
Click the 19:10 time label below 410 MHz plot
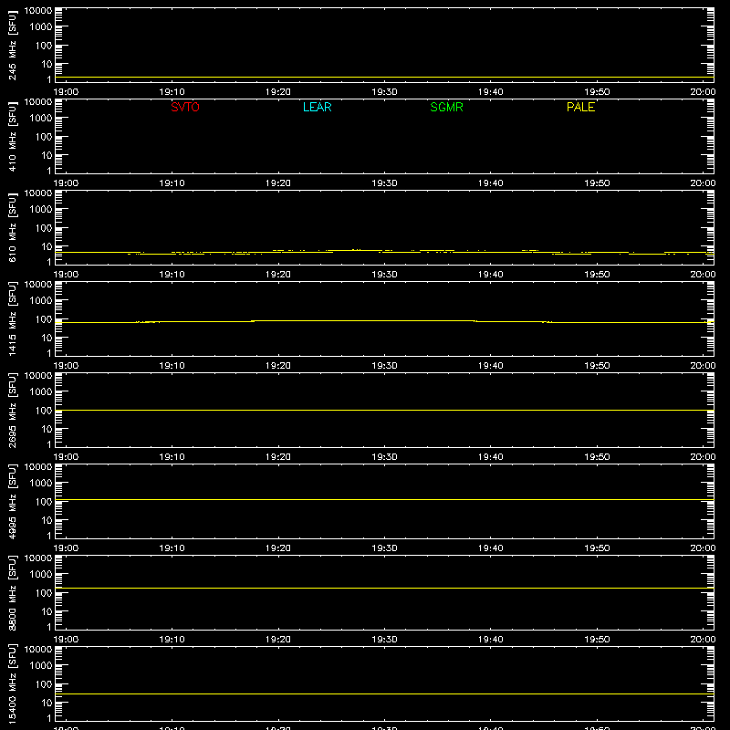(x=172, y=183)
